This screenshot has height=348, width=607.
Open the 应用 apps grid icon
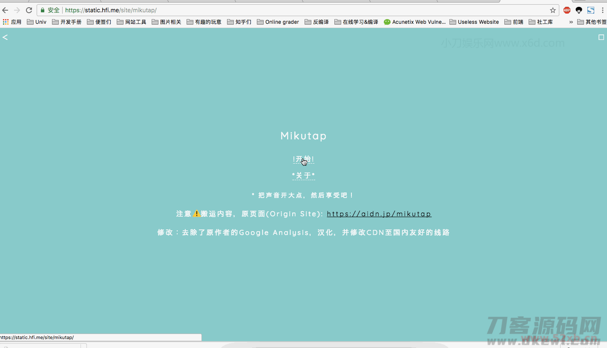coord(6,22)
